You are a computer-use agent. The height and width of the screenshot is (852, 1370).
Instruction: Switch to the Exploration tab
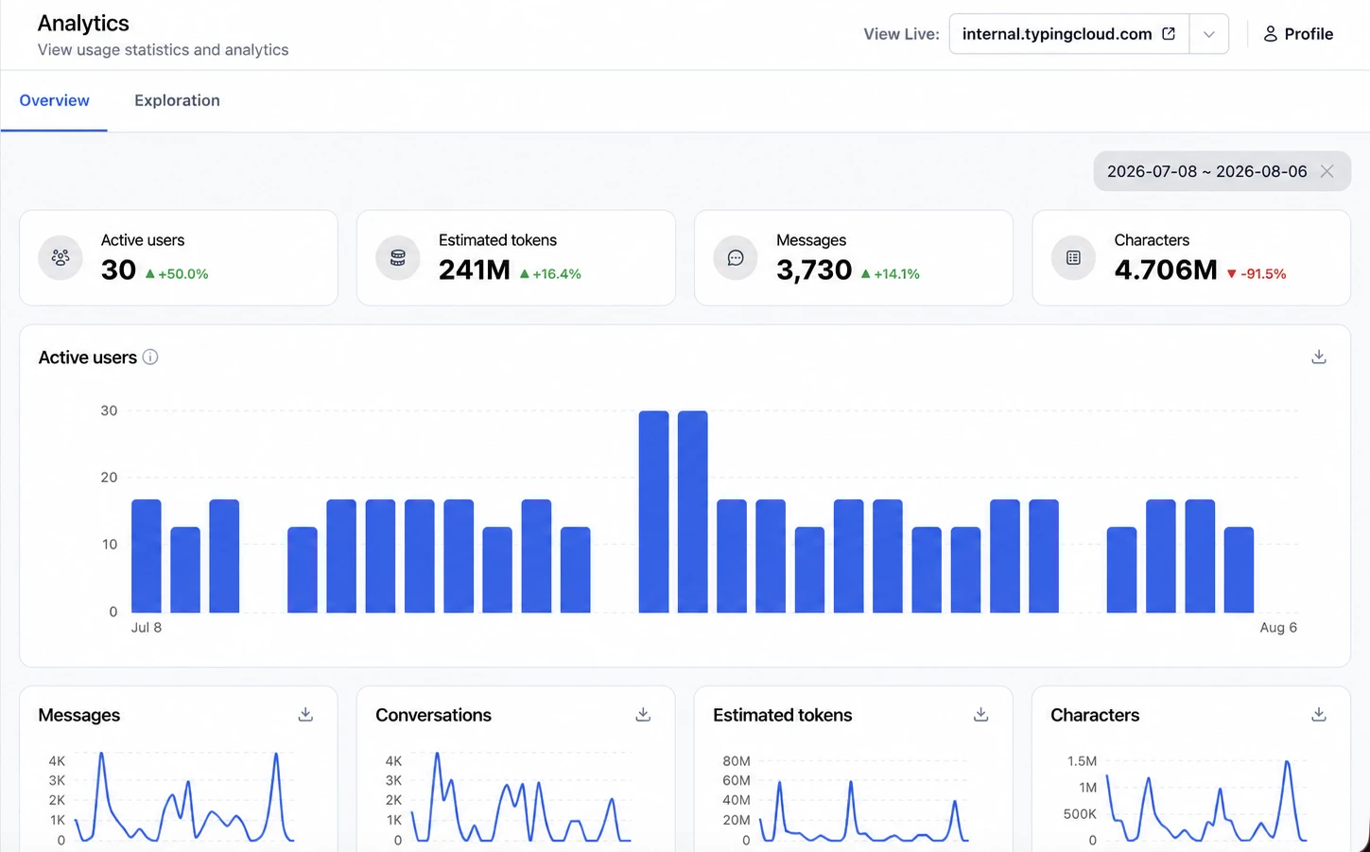(177, 100)
